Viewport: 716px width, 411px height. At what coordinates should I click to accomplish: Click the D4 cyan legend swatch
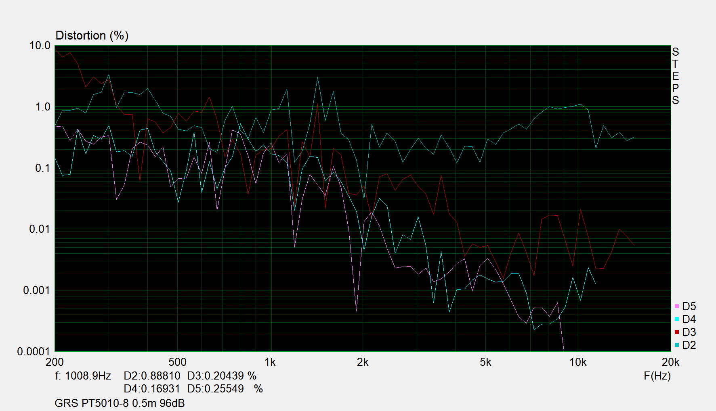coord(677,319)
